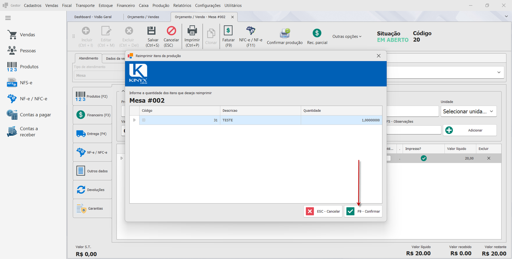
Task: Open Entrega (F4) side section
Action: point(92,134)
